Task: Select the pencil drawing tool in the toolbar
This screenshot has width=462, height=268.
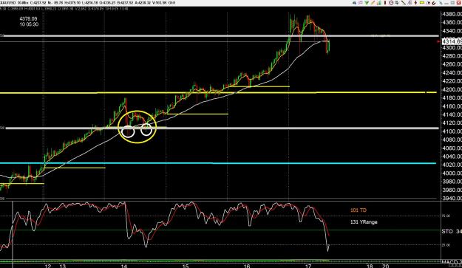Action: (x=373, y=3)
